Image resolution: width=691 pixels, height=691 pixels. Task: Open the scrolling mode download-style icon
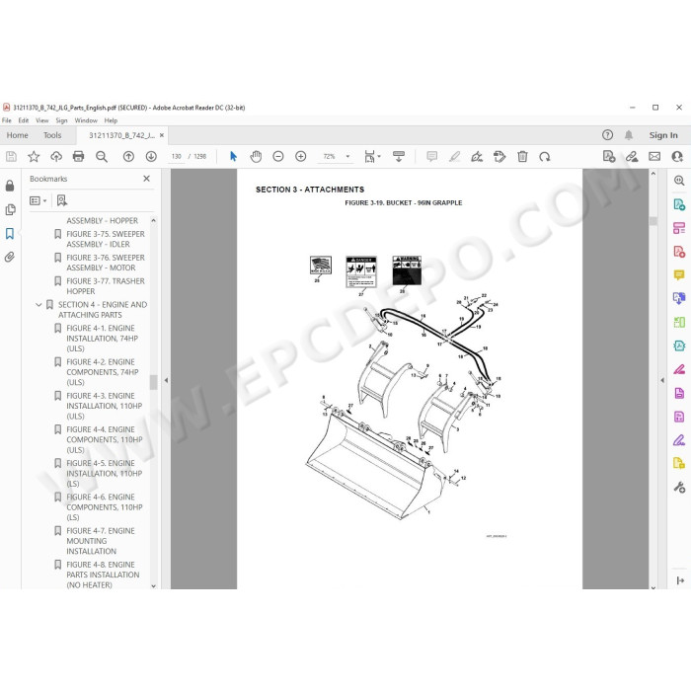(x=399, y=156)
